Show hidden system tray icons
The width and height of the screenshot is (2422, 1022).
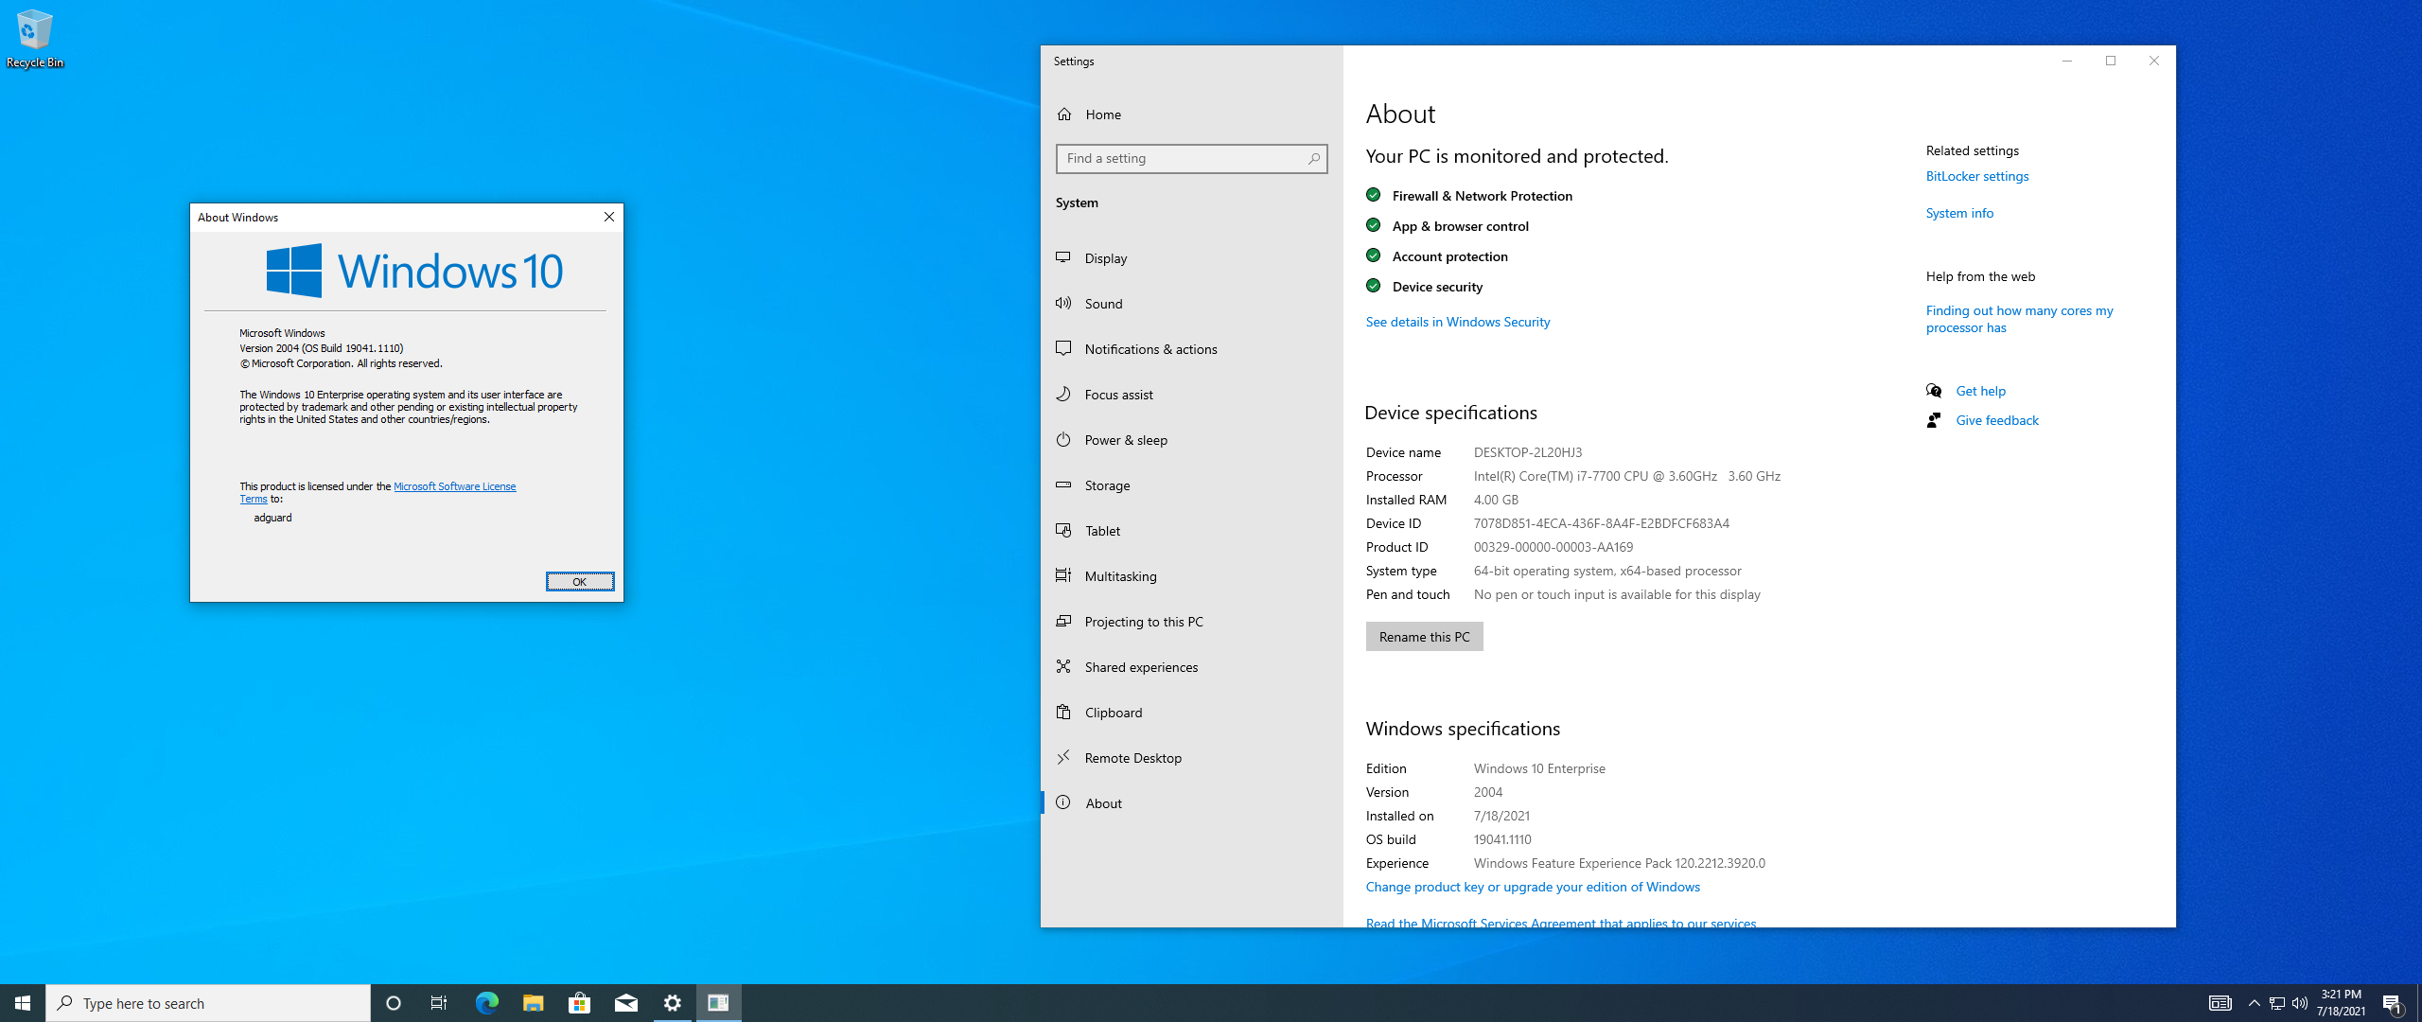pos(2255,1003)
